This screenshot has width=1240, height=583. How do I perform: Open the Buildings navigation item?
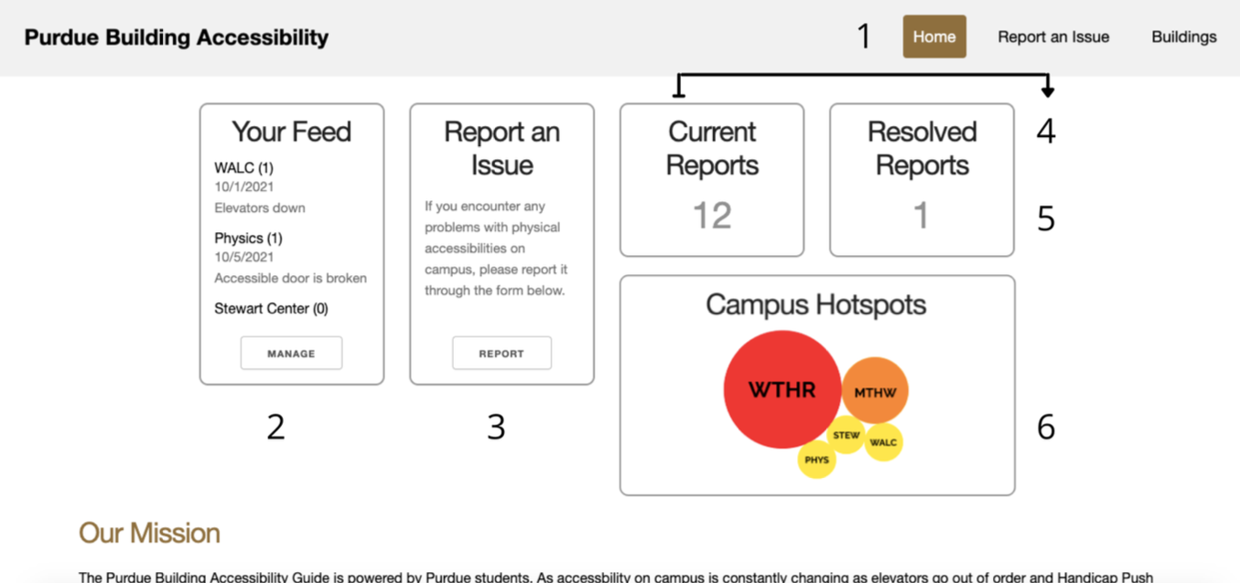[1183, 37]
